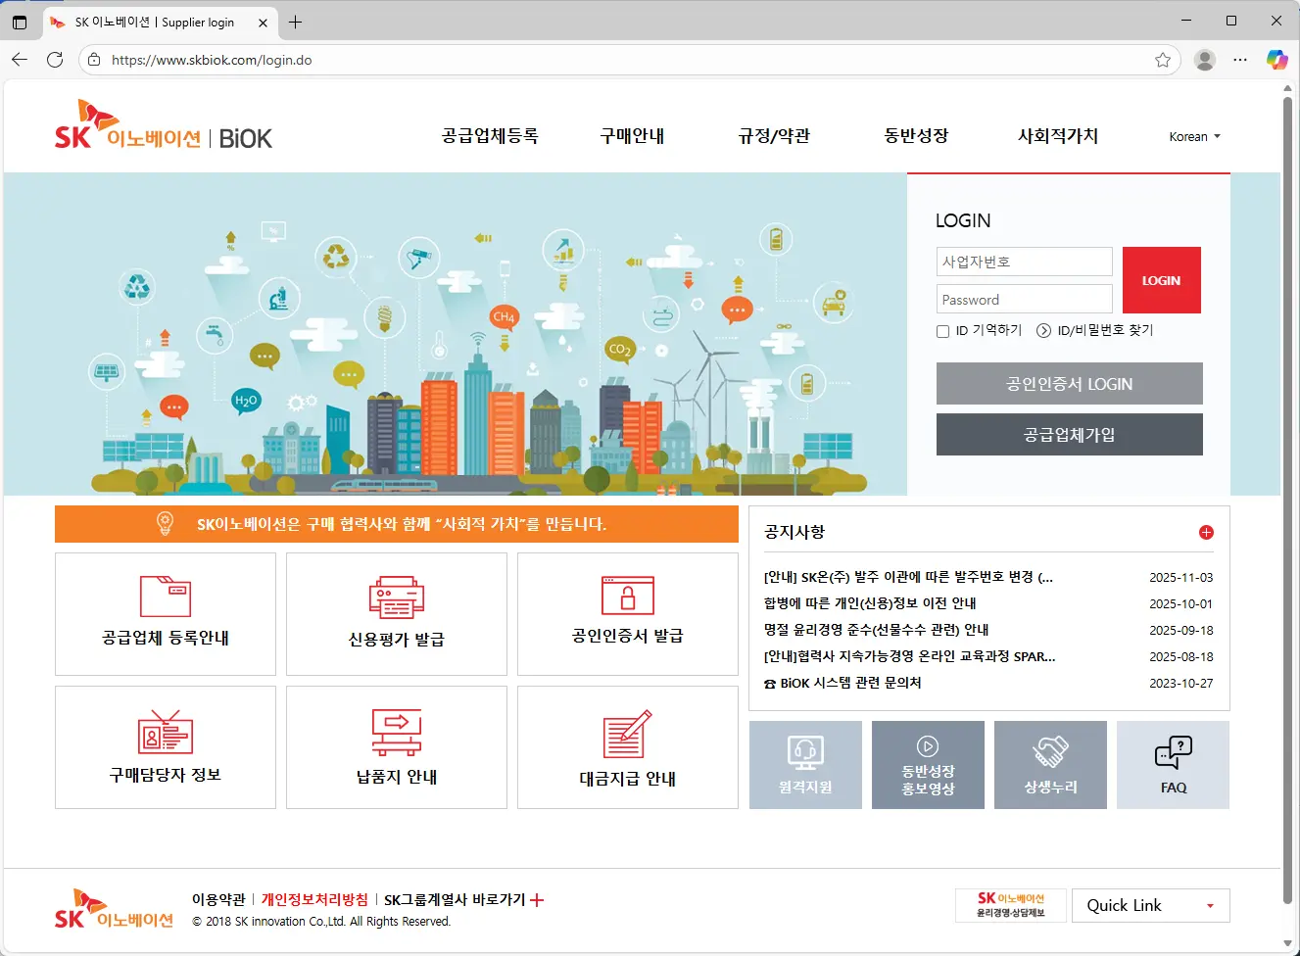Click the orange 사회적 가치 banner text

(x=402, y=524)
